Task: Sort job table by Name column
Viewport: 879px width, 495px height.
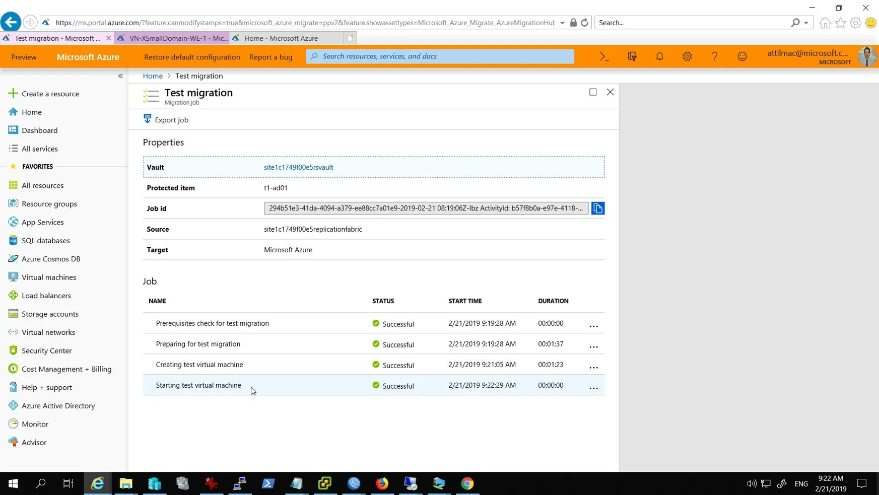Action: tap(157, 301)
